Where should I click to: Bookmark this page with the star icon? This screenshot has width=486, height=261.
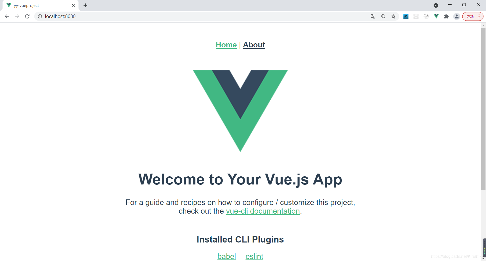393,16
